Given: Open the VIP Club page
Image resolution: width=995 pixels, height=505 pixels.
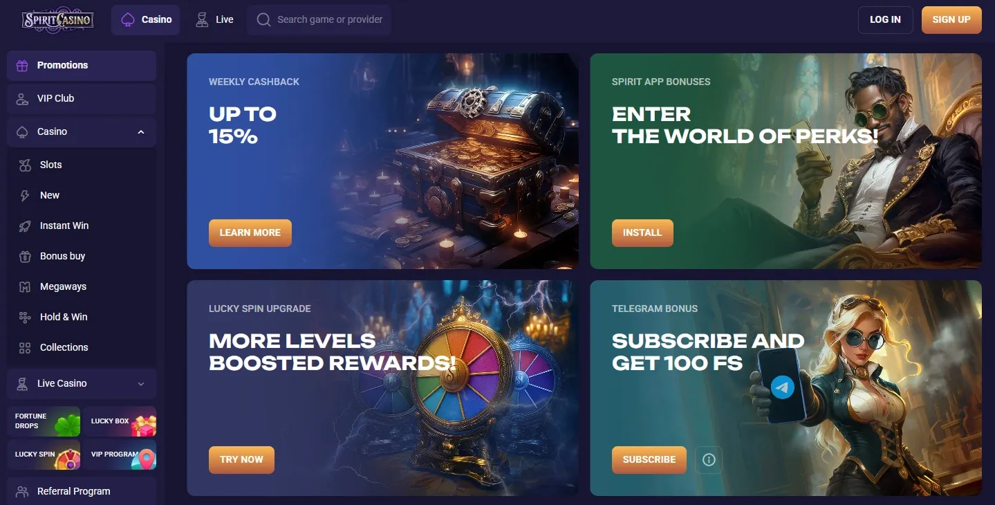Looking at the screenshot, I should coord(82,98).
